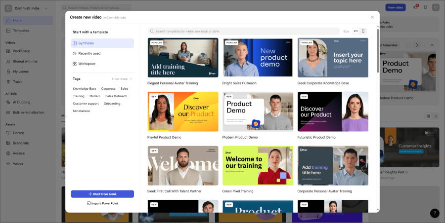Click the help question mark icon
The width and height of the screenshot is (445, 223).
tap(435, 213)
